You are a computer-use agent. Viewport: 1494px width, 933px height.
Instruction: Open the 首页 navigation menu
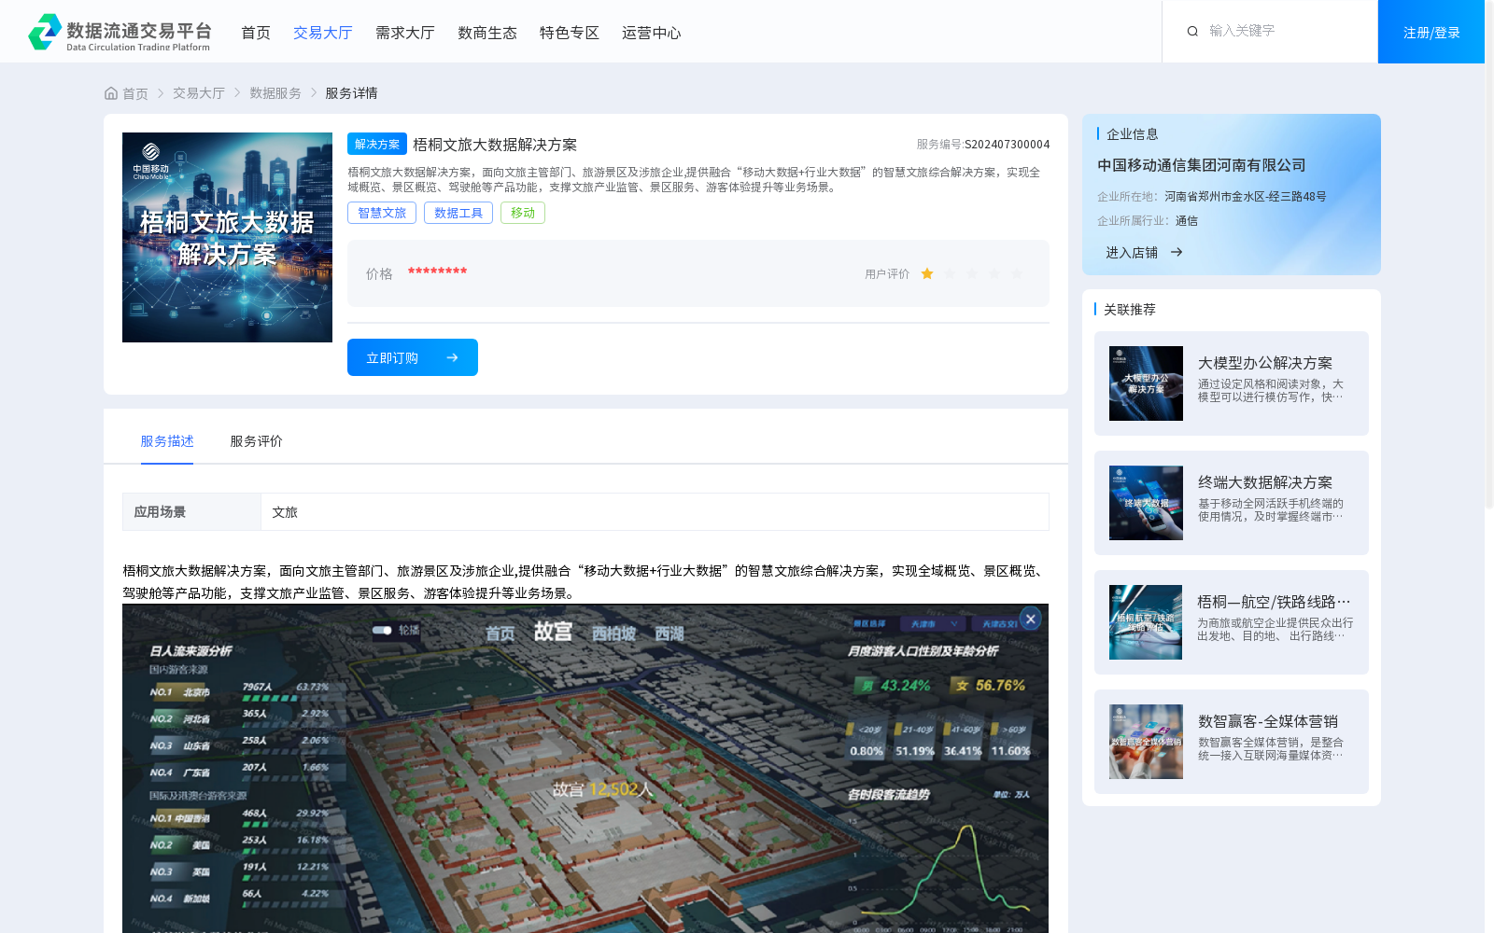click(x=256, y=33)
